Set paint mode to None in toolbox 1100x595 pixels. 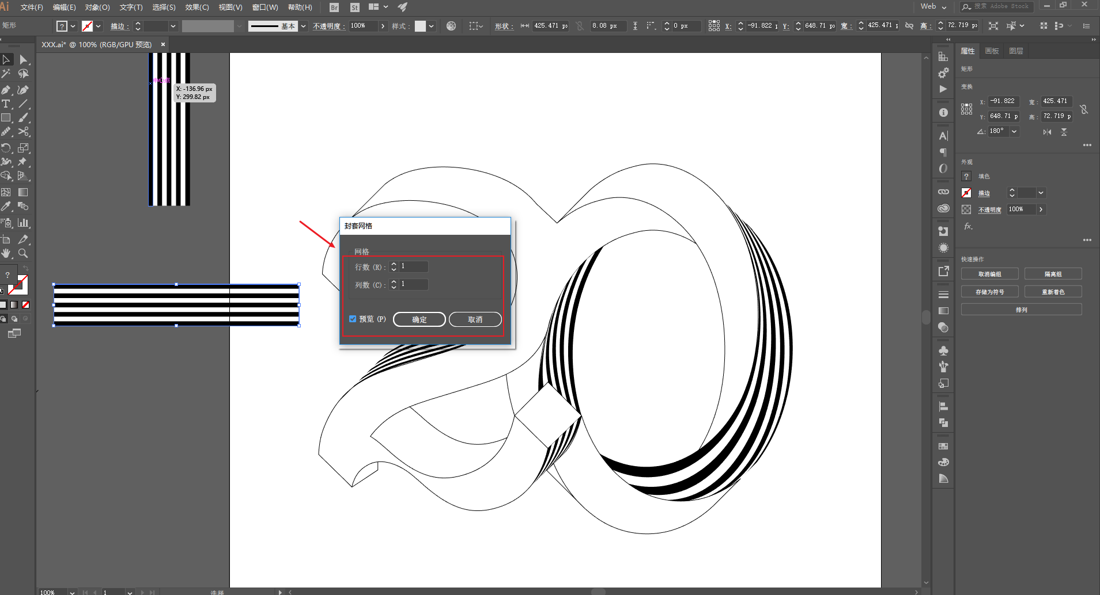pyautogui.click(x=25, y=304)
